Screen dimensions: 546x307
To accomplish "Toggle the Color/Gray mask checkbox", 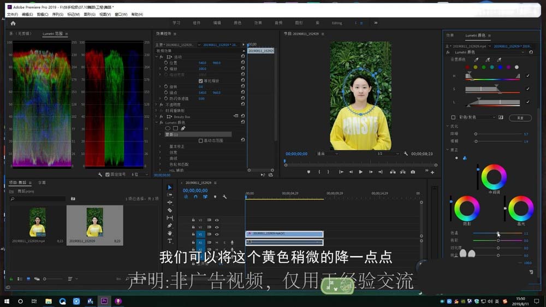I will tap(453, 117).
